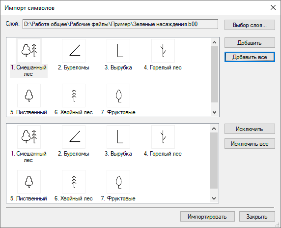Choose Горелый лес in the lower panel
This screenshot has width=281, height=228.
(163, 137)
